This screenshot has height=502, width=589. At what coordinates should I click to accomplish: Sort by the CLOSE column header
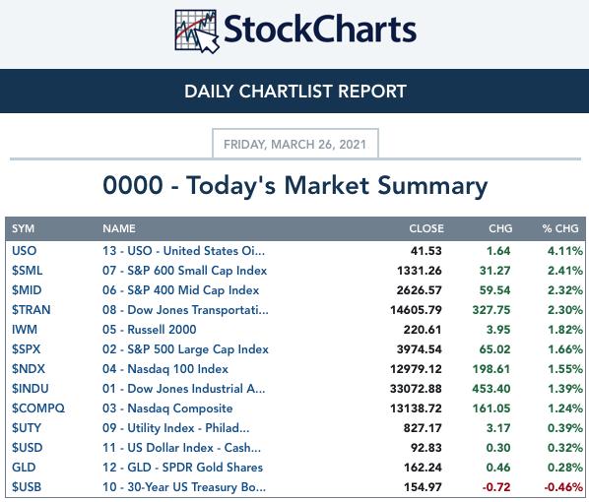[x=426, y=228]
